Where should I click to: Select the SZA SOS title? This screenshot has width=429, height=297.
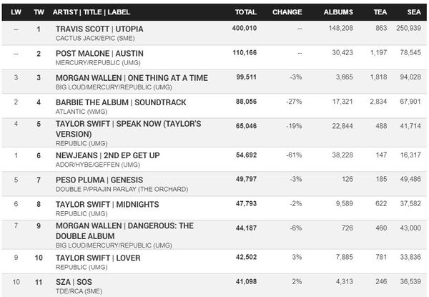pos(74,282)
